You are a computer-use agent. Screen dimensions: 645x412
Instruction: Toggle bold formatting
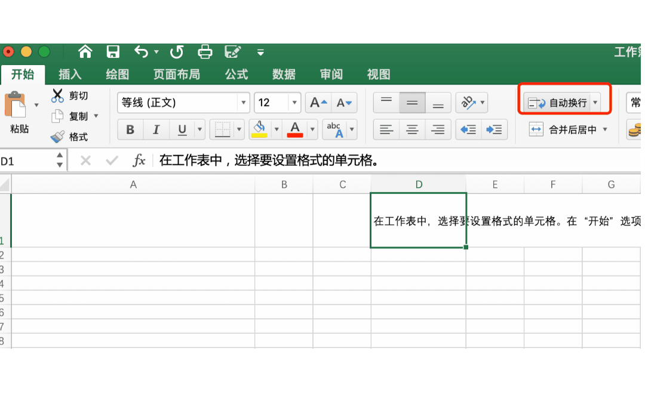(130, 130)
